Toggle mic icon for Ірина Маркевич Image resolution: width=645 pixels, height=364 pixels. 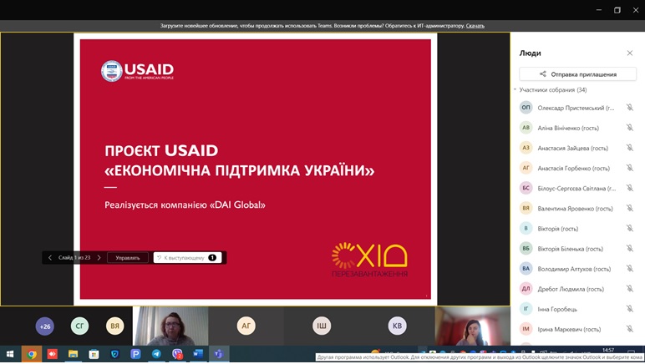pos(630,329)
